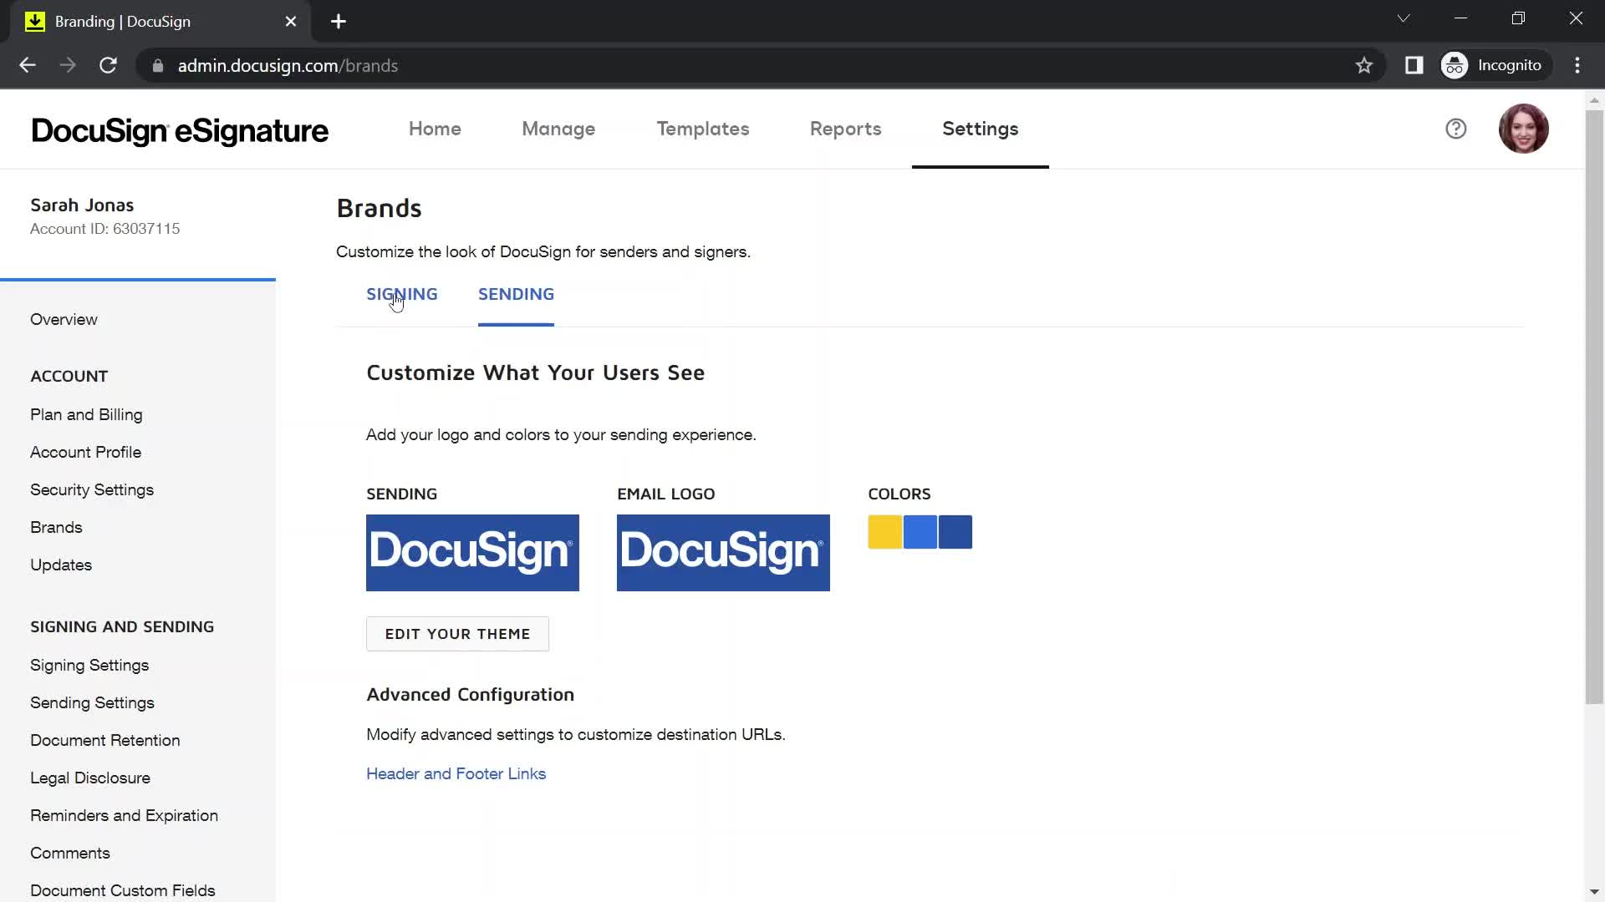
Task: Click Edit Your Theme button
Action: click(x=457, y=633)
